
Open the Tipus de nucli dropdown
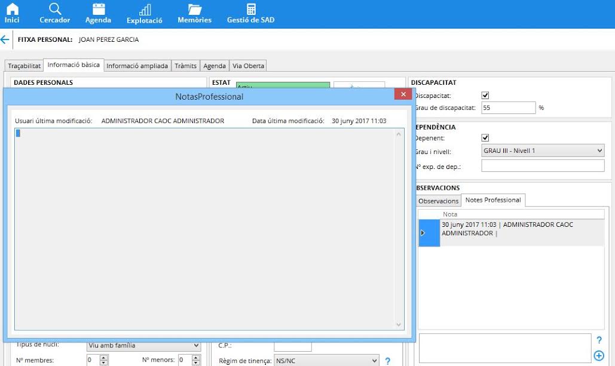tap(196, 346)
